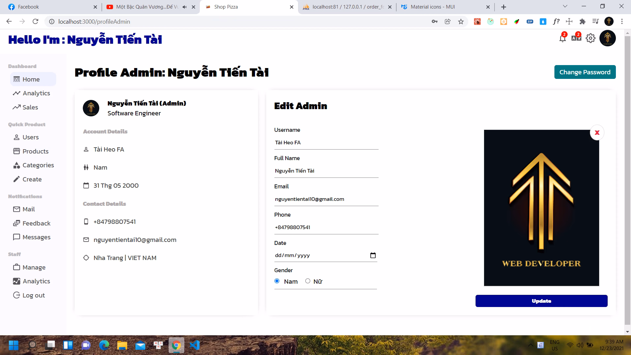This screenshot has height=355, width=631.
Task: Click the WEB DEVELOPER avatar image
Action: 541,208
